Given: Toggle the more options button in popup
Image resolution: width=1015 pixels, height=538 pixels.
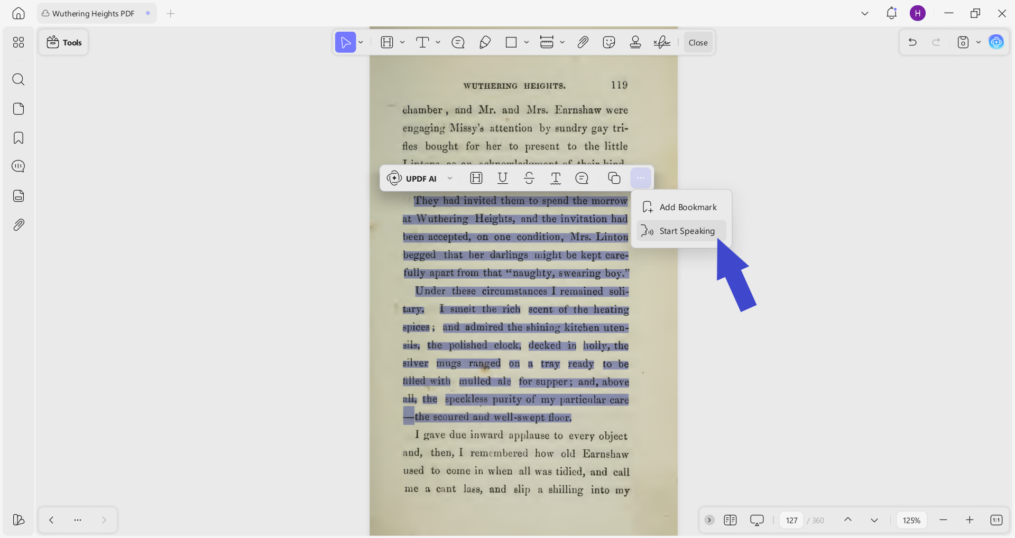Looking at the screenshot, I should (x=641, y=178).
